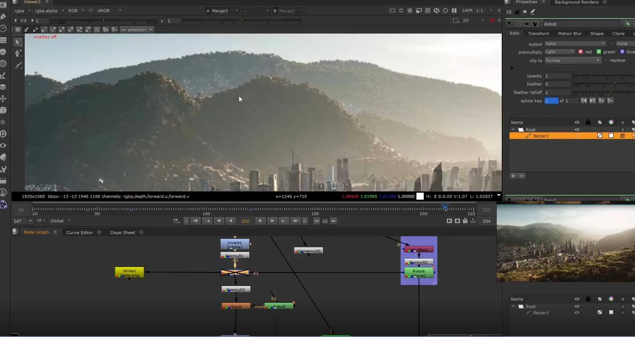Screen dimensions: 635x337
Task: Toggle red premultiply channel checkbox
Action: pyautogui.click(x=581, y=52)
